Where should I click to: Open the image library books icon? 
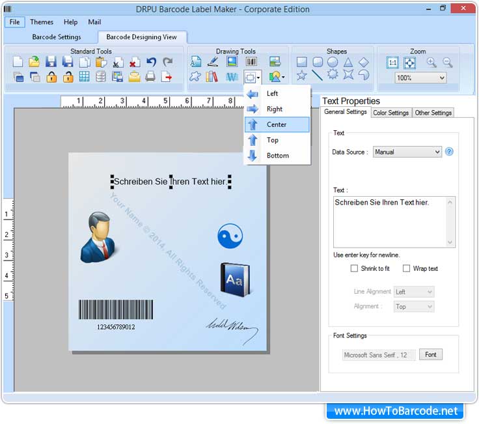pos(212,77)
